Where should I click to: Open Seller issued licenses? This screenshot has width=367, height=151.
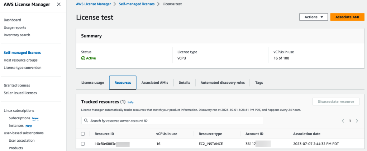(x=20, y=93)
